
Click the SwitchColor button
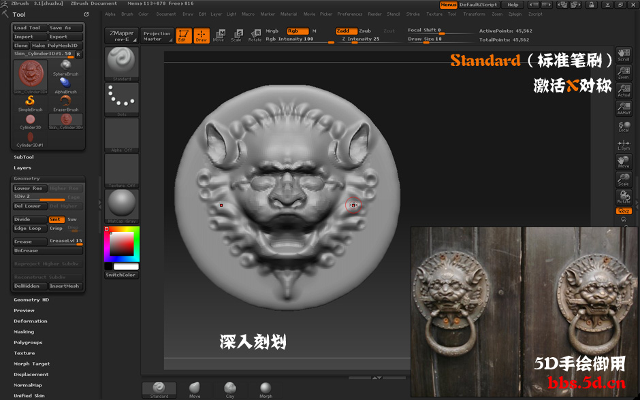point(121,275)
